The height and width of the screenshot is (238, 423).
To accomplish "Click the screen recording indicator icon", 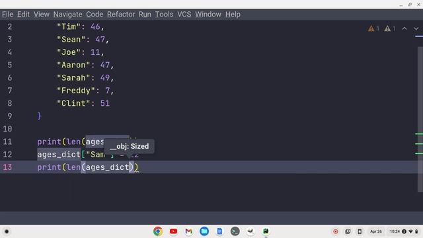I will tap(336, 231).
